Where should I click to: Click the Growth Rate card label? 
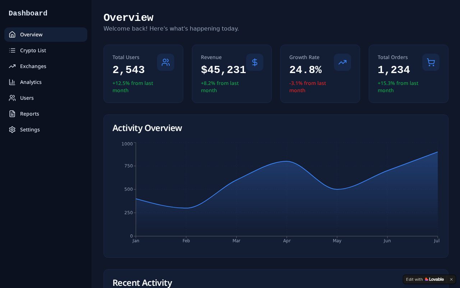[304, 57]
